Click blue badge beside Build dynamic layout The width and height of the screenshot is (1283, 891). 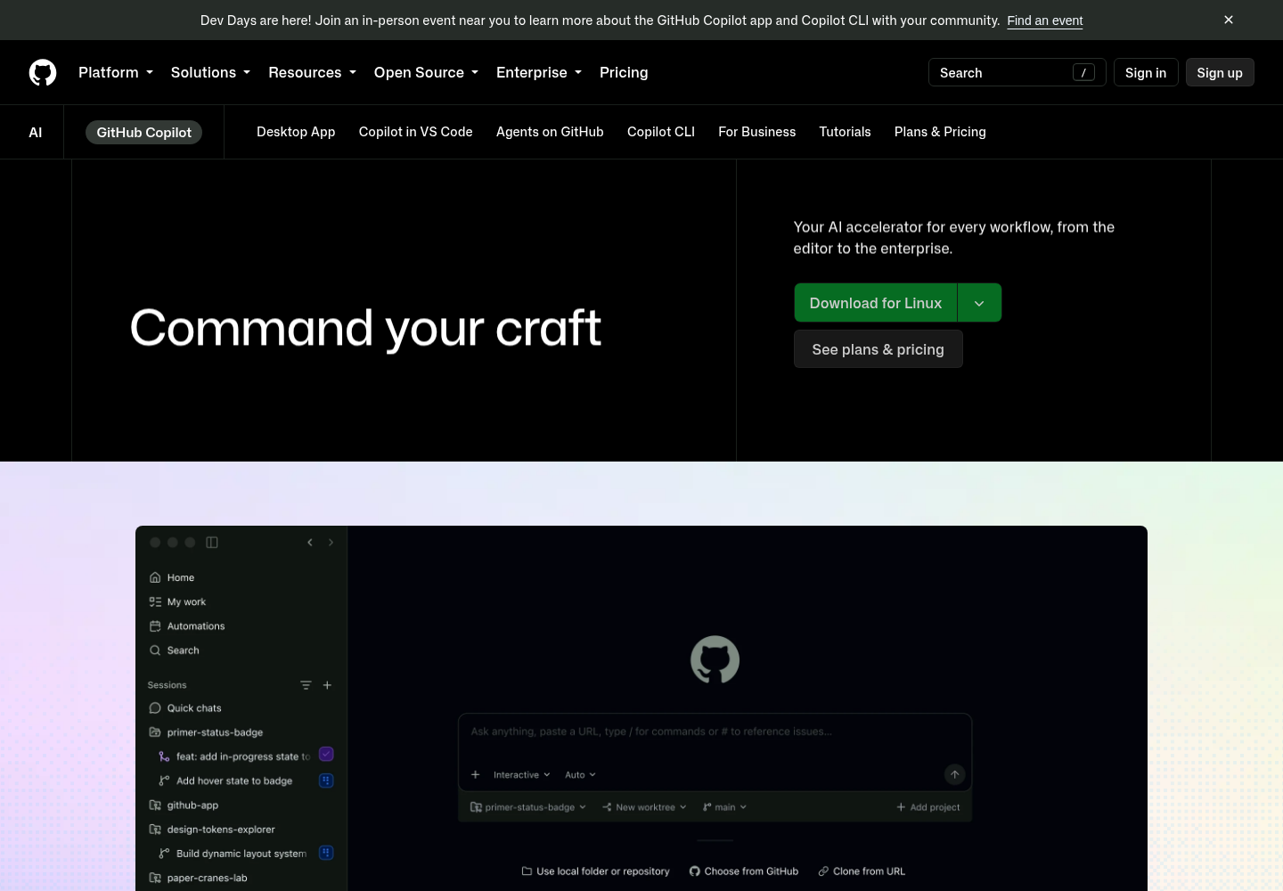[326, 853]
